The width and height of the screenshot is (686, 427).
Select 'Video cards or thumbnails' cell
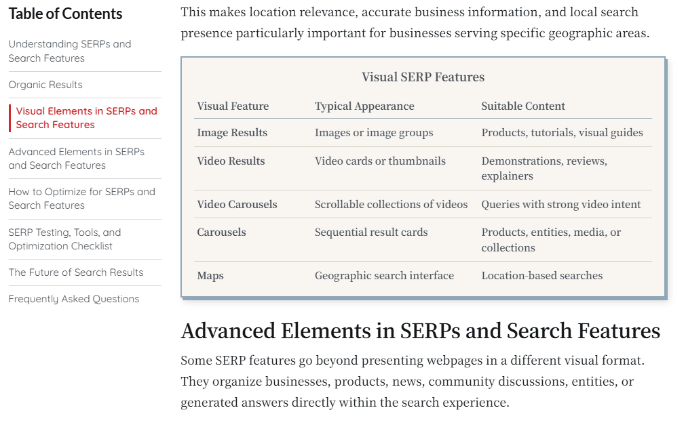click(380, 161)
